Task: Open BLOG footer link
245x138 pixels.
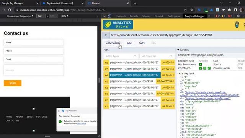Action: click(29, 117)
